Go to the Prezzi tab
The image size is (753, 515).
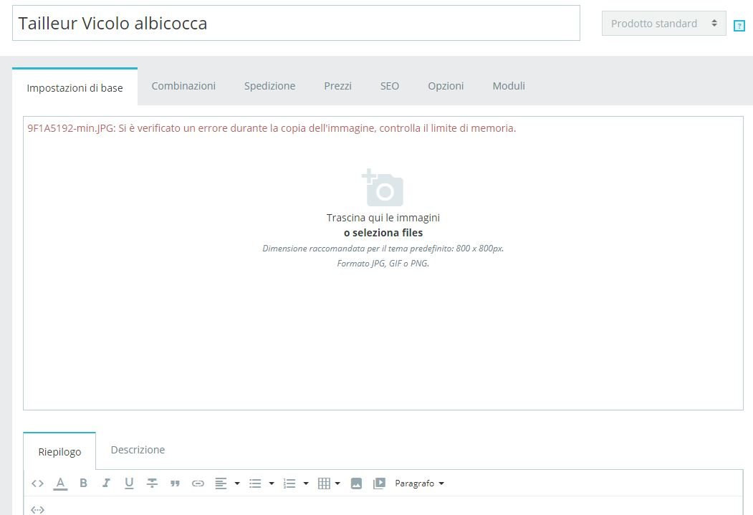337,86
